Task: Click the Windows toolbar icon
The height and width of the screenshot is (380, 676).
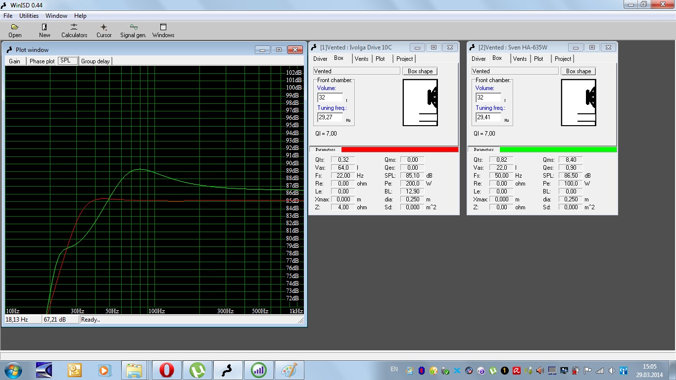Action: (163, 31)
